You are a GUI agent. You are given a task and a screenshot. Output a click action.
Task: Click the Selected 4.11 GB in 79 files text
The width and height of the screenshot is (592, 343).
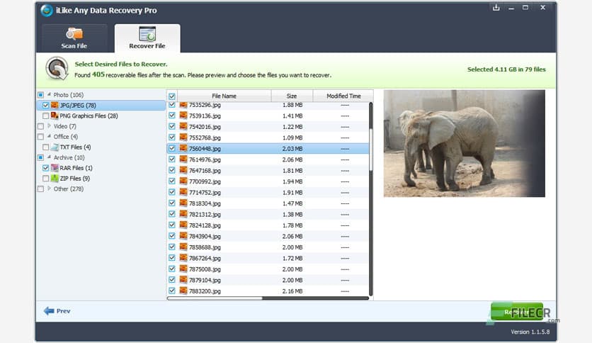click(506, 69)
